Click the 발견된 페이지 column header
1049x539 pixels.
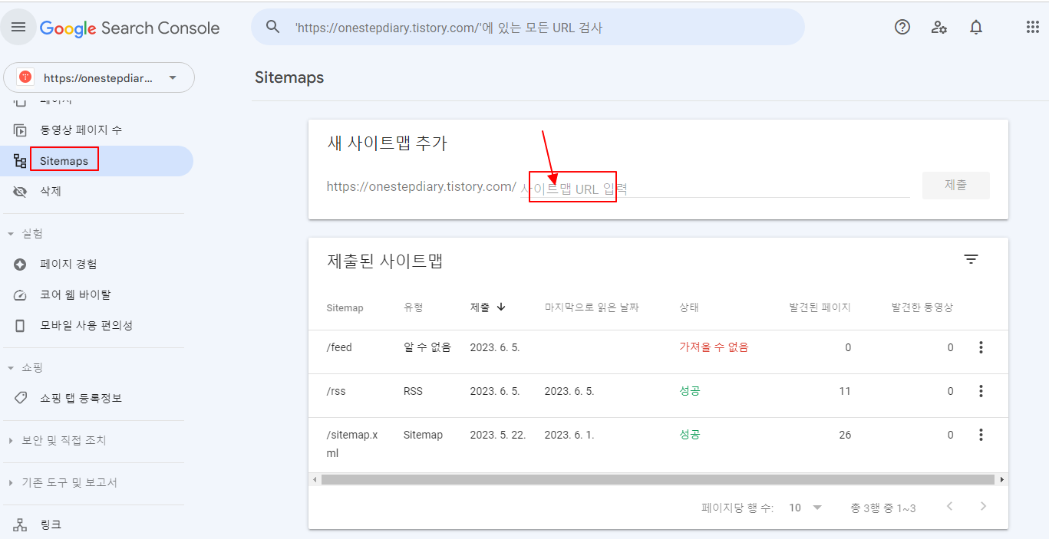pos(820,307)
